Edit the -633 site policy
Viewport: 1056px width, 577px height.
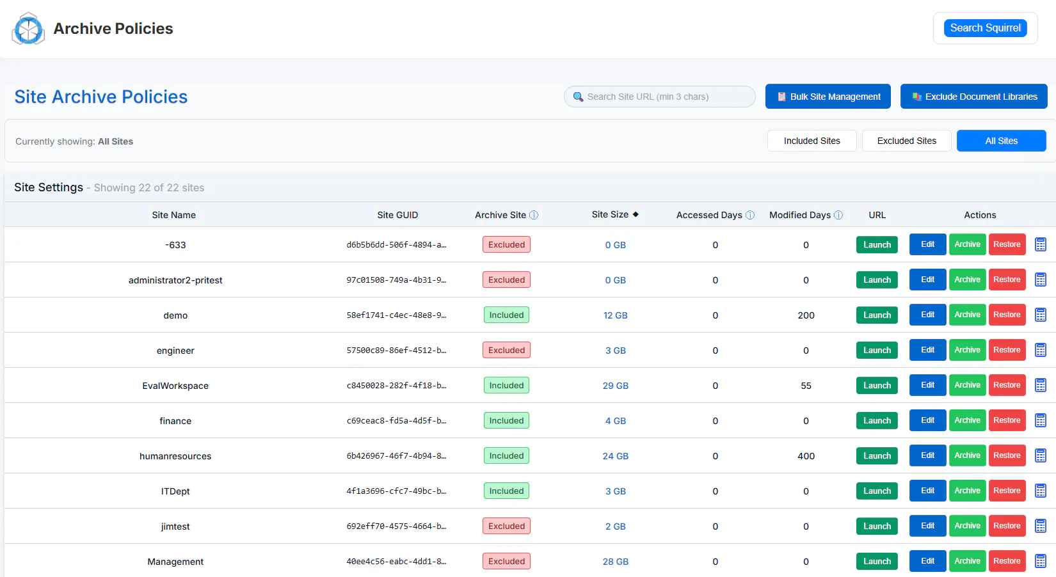tap(928, 244)
